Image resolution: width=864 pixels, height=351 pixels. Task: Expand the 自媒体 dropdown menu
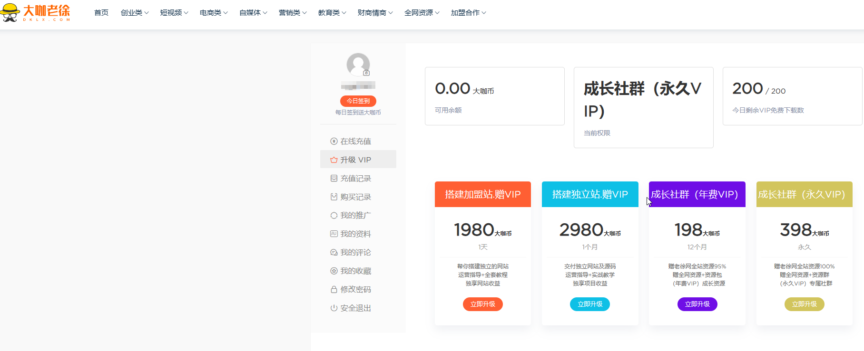(x=253, y=13)
